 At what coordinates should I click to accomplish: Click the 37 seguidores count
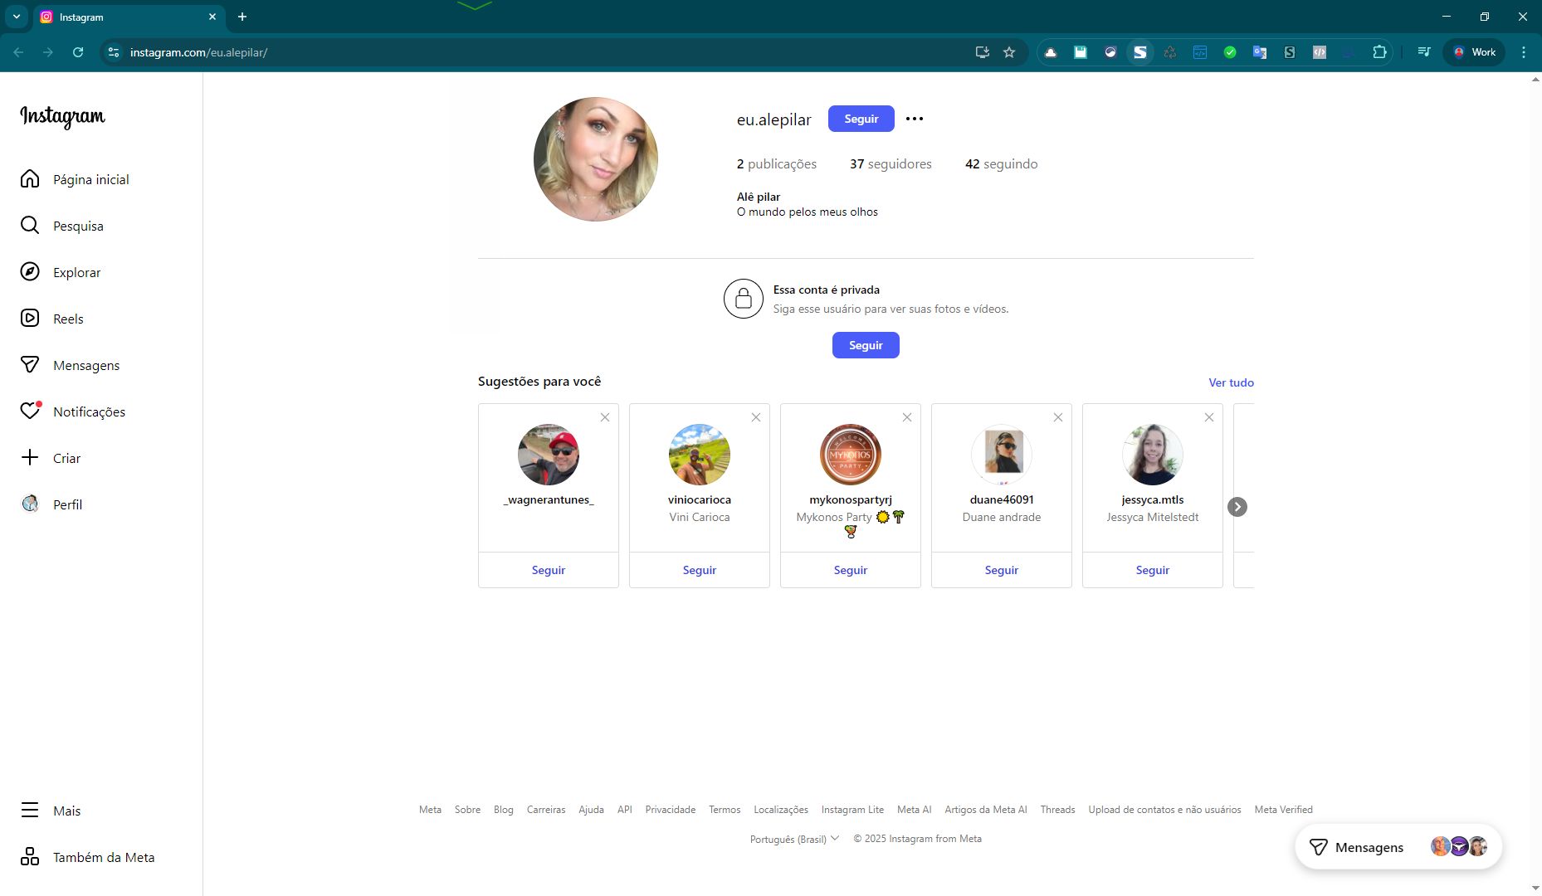point(891,164)
